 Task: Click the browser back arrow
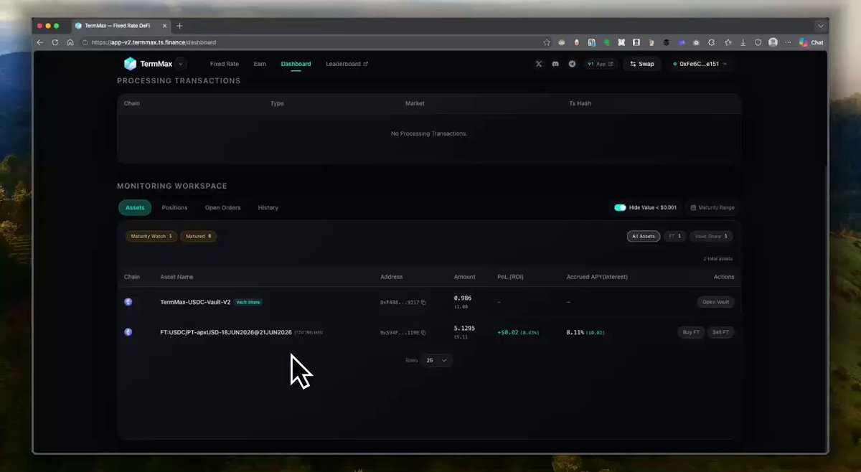[x=40, y=42]
